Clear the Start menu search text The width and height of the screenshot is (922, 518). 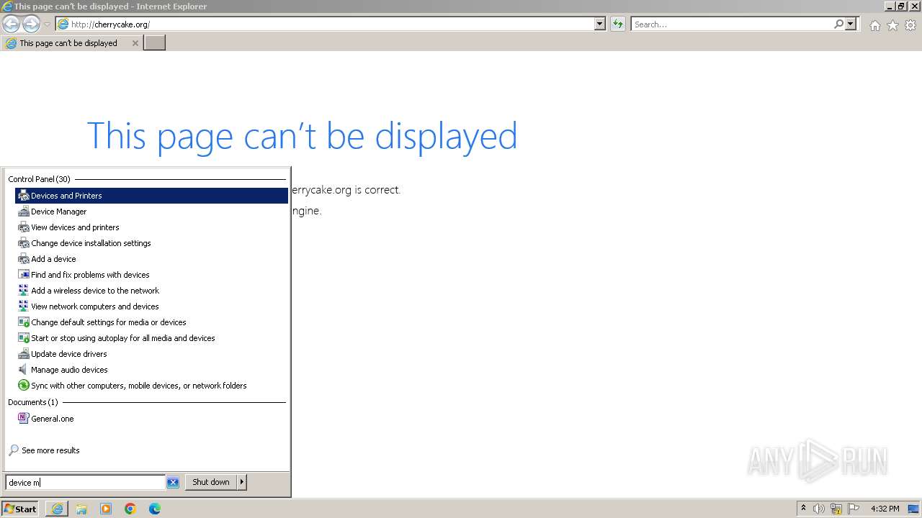(173, 483)
